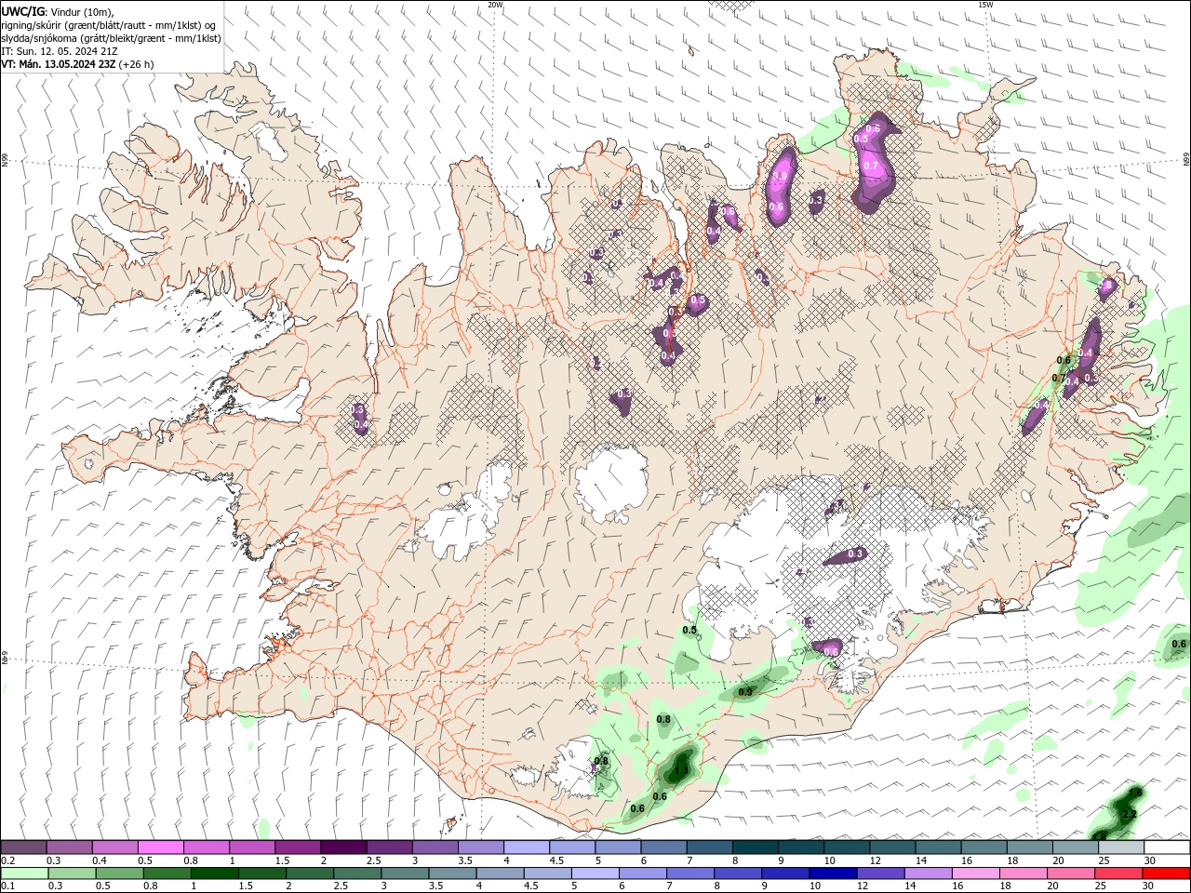Viewport: 1191px width, 893px height.
Task: Click the '15W' longitude label
Action: pos(985,5)
